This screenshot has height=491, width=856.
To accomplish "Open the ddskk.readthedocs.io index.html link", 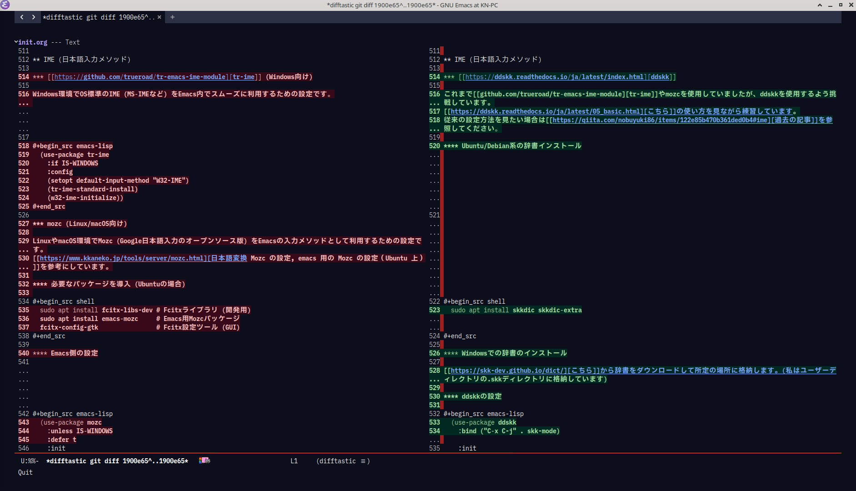I will 555,77.
